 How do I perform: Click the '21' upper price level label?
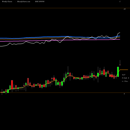click(125, 9)
